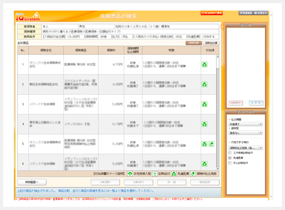Viewport: 285px width, 210px height.
Task: Click the 女性疾病入院 legend icon
Action: 130,174
